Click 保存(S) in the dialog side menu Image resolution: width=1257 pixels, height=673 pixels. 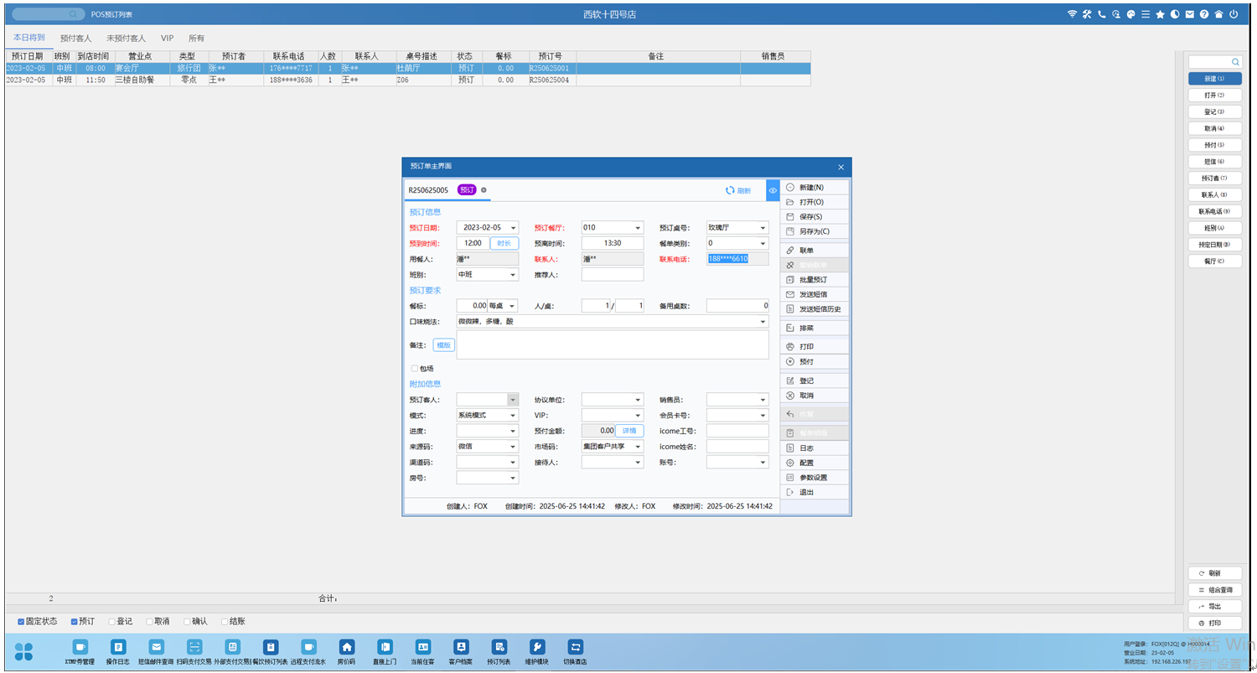[815, 216]
